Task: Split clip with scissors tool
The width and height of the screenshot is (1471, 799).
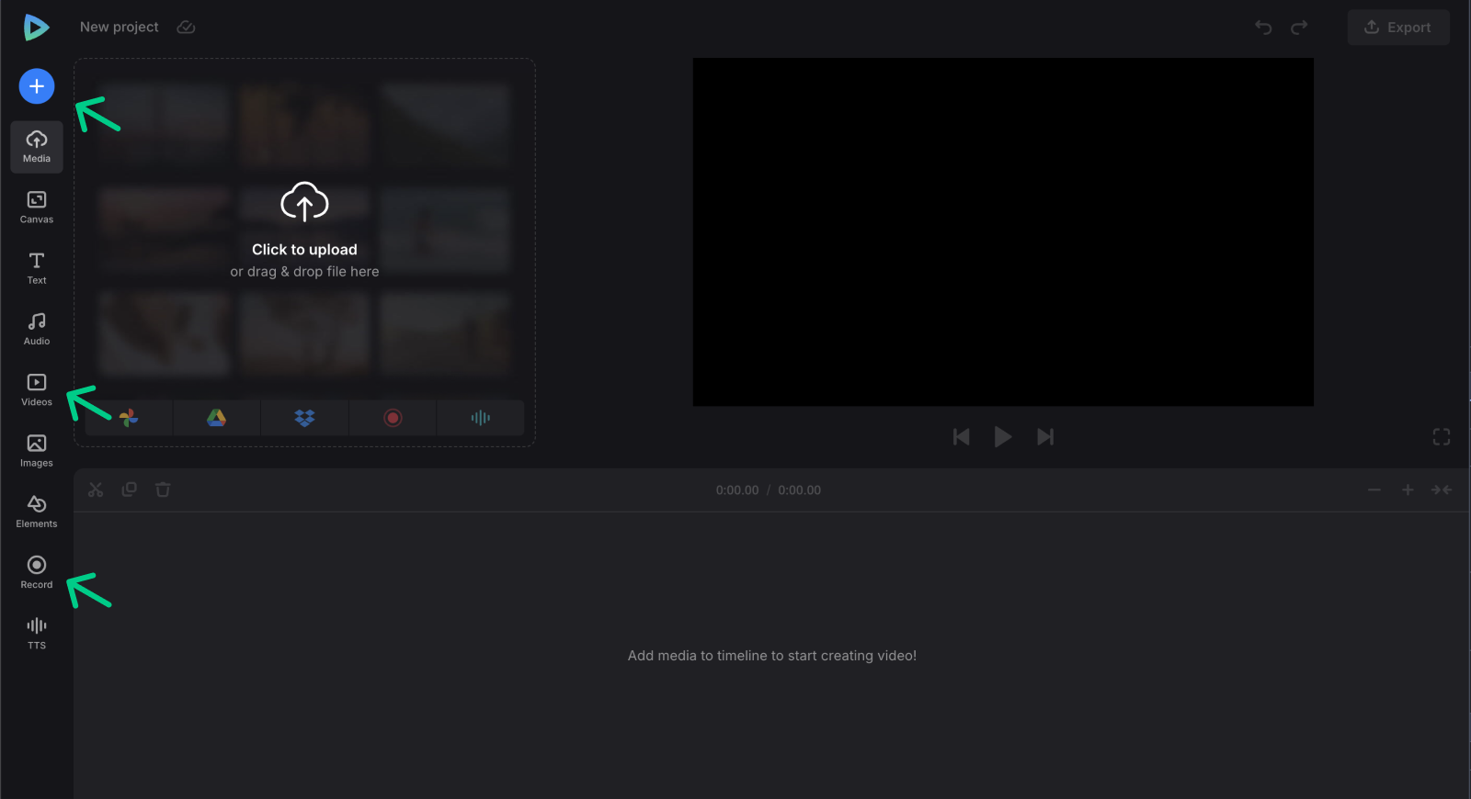Action: point(96,490)
